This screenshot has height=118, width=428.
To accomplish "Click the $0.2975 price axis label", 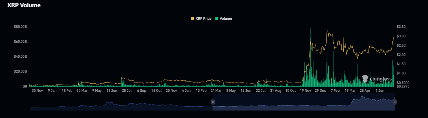I will point(403,86).
